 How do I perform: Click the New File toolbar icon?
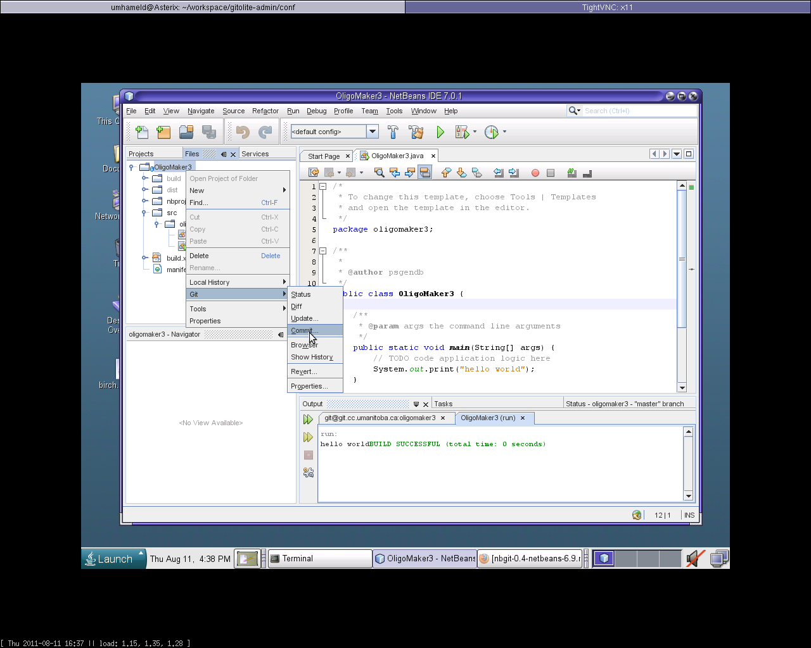pyautogui.click(x=142, y=132)
